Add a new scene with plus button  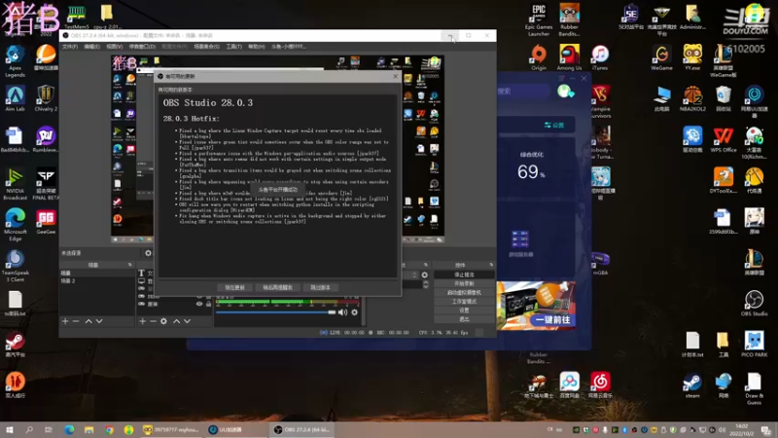(x=65, y=321)
